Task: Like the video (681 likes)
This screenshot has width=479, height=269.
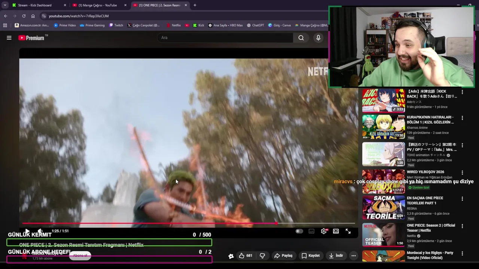Action: (245, 256)
